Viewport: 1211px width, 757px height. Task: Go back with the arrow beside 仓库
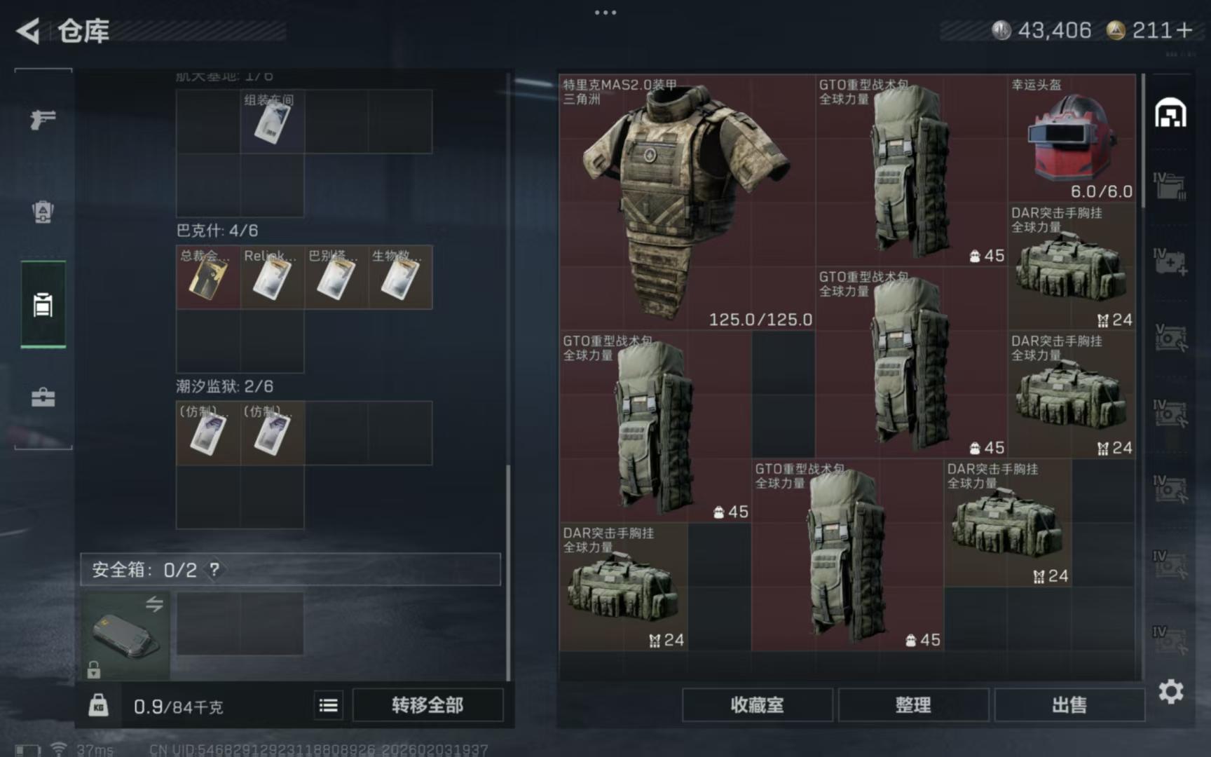point(28,31)
